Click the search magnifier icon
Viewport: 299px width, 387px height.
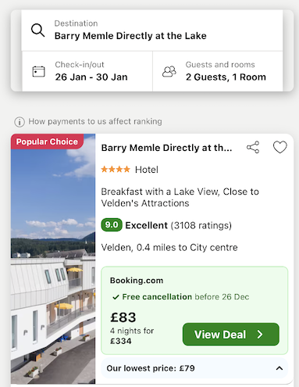[x=38, y=30]
